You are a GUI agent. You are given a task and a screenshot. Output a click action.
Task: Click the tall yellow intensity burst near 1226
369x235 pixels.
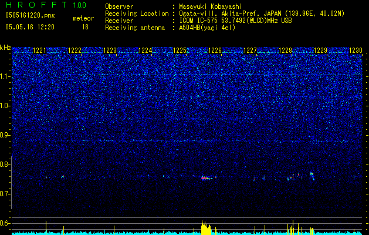pyautogui.click(x=206, y=227)
